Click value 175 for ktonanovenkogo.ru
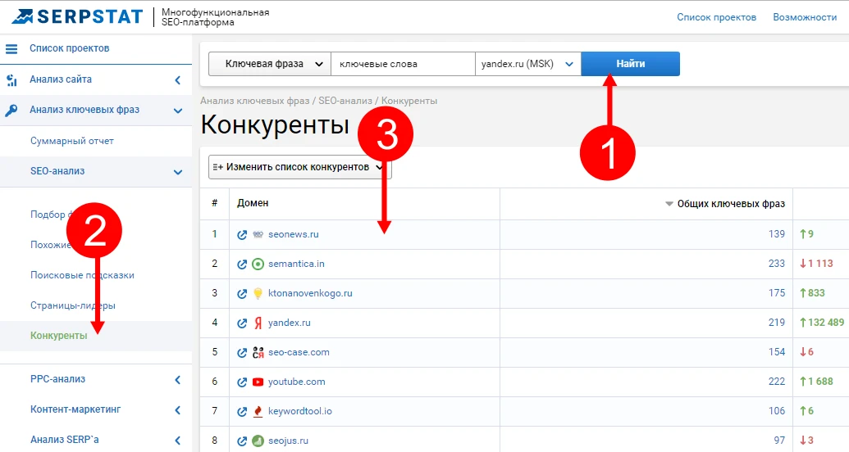Screen dimensions: 849x452 click(777, 293)
